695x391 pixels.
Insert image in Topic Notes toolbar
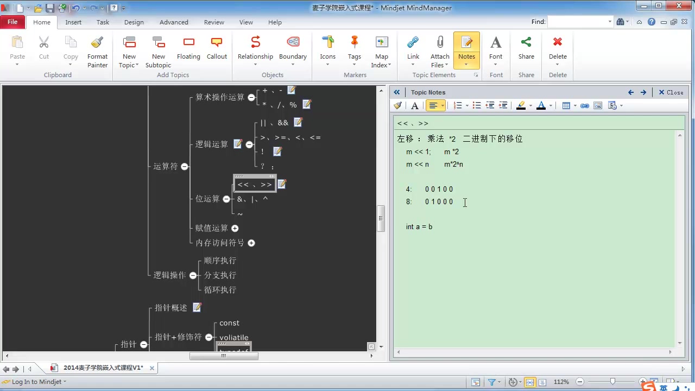598,106
